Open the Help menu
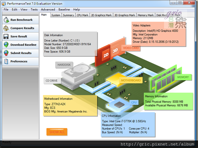The height and width of the screenshot is (148, 198). pyautogui.click(x=76, y=9)
